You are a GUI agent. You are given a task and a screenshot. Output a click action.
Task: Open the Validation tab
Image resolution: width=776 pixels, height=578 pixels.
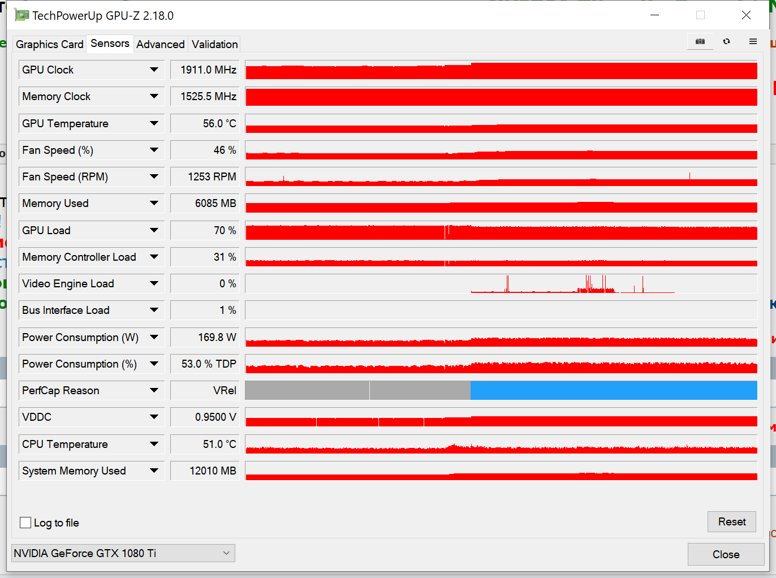214,44
